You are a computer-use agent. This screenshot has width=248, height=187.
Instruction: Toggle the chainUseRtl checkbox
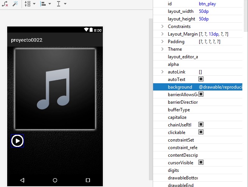point(201,125)
